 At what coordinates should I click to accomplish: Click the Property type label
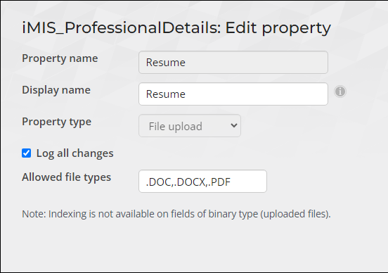[x=57, y=122]
